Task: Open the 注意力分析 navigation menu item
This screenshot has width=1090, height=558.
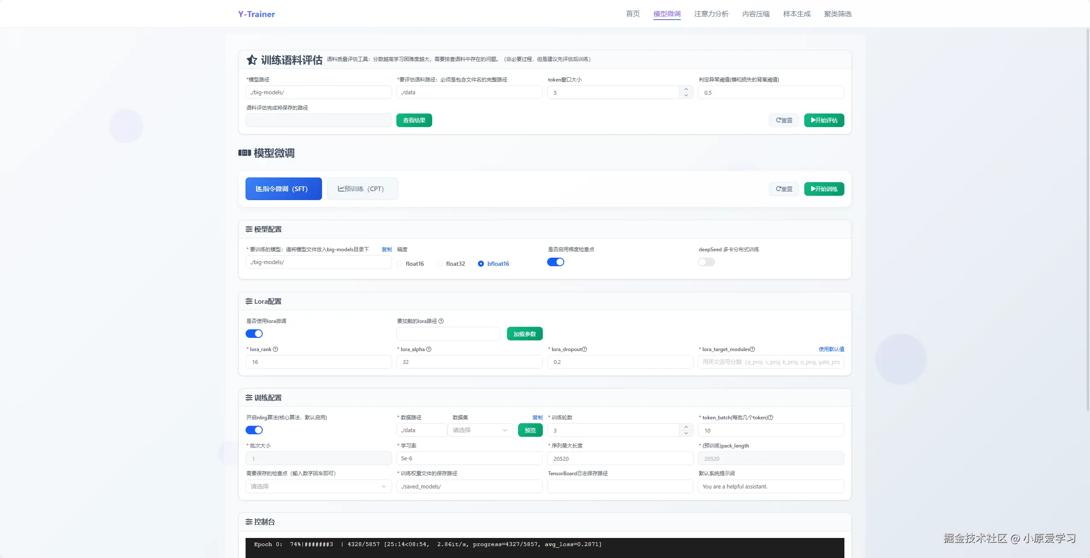Action: coord(711,14)
